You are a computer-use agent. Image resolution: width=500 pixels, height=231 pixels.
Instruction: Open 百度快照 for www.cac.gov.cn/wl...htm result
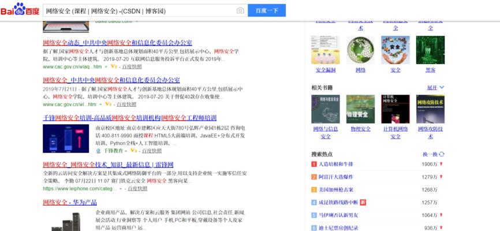coord(126,105)
